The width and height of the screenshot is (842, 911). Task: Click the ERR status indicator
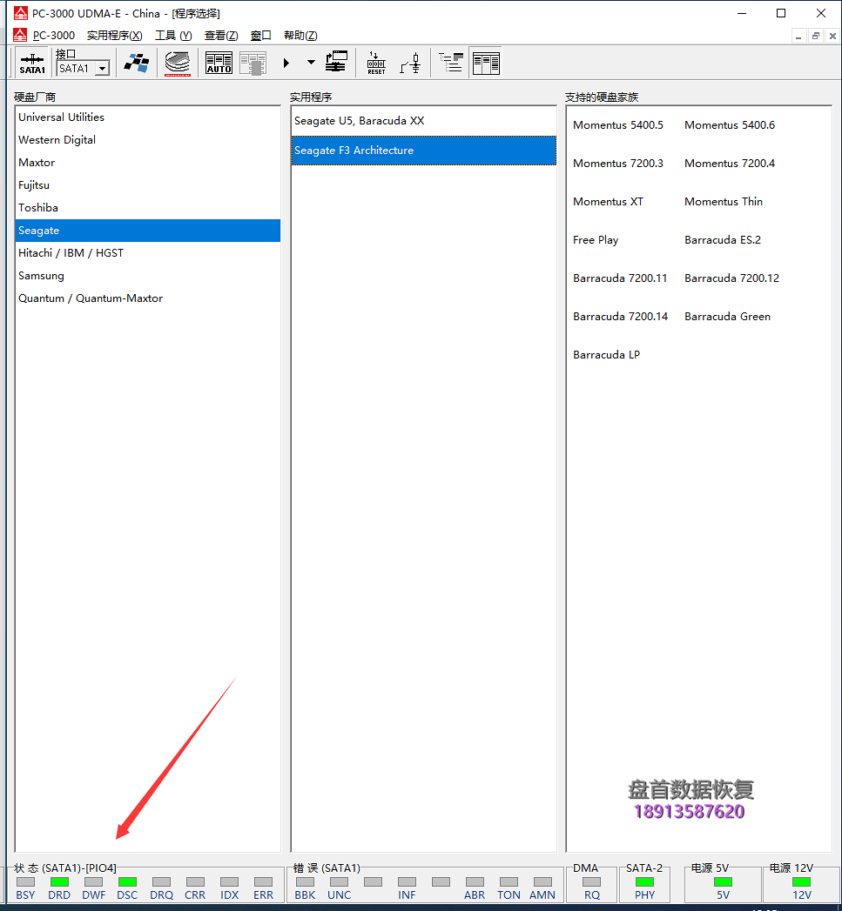click(264, 882)
